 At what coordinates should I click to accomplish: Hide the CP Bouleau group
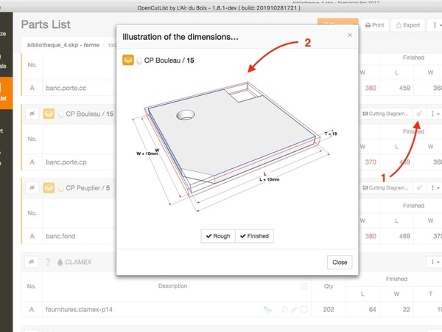click(33, 114)
